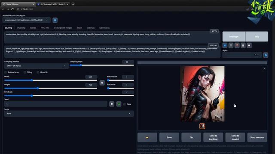This screenshot has width=275, height=154.
Task: Go forward in the browser
Action: point(8,9)
